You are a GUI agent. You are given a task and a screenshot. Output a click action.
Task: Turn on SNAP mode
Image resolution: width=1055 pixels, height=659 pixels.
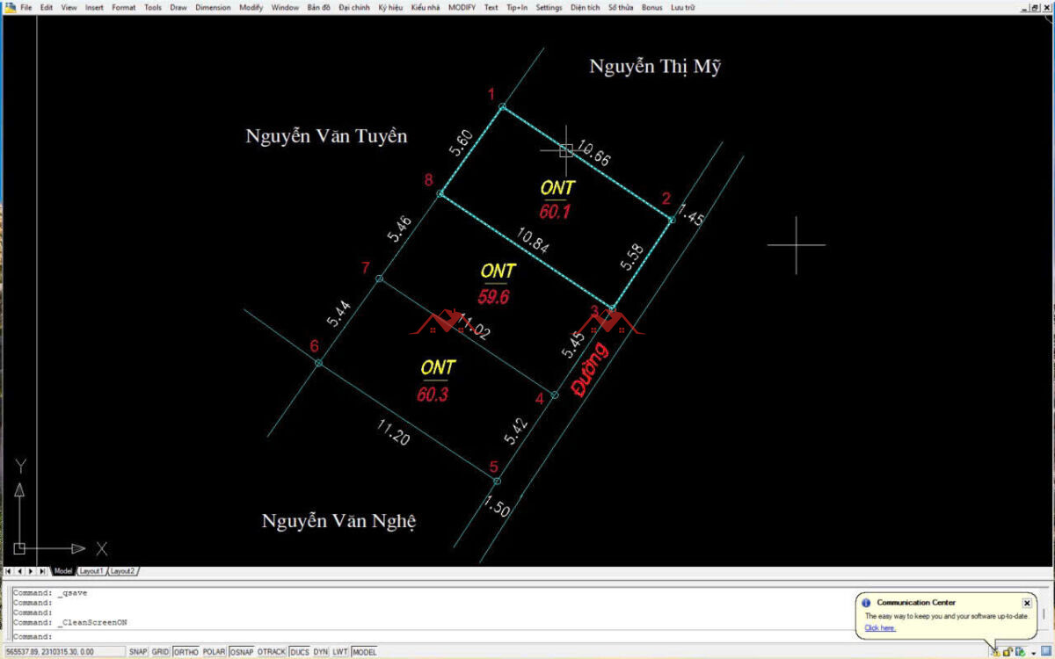[138, 652]
